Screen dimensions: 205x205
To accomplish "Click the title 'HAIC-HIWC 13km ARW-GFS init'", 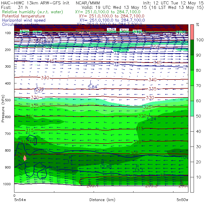I will tap(35, 3).
